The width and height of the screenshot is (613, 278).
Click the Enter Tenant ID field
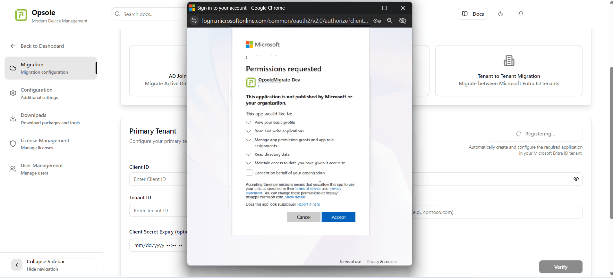pyautogui.click(x=158, y=210)
